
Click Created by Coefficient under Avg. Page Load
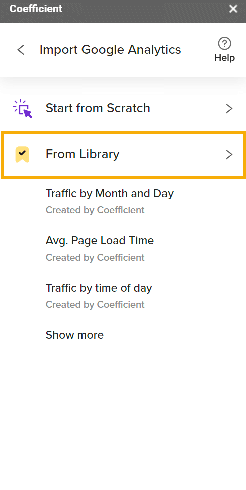(x=95, y=257)
